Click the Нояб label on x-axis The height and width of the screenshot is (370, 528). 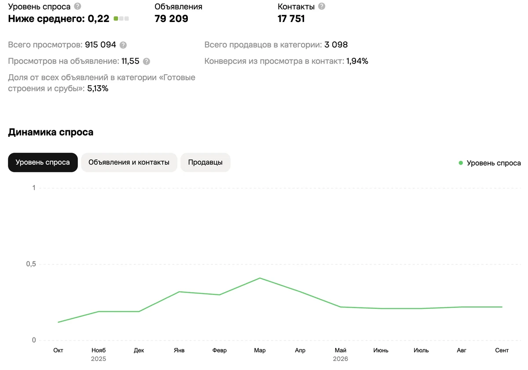[99, 350]
